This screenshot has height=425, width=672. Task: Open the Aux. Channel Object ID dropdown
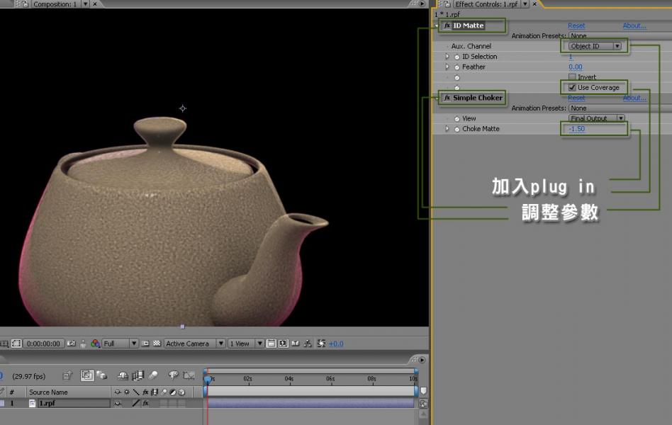(x=595, y=46)
